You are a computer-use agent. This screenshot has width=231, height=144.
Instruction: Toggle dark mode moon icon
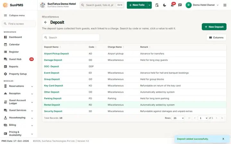165,5
